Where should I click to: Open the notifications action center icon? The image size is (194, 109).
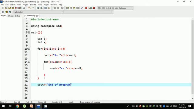[x=189, y=106]
